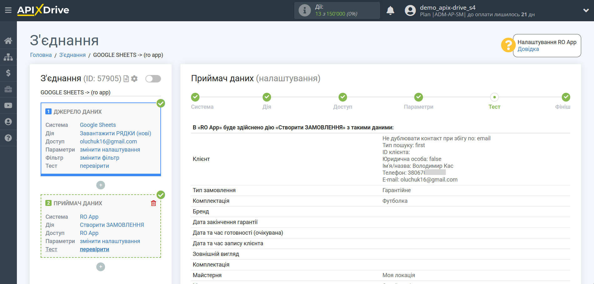
Task: Open the payments dollar icon in sidebar
Action: point(8,73)
